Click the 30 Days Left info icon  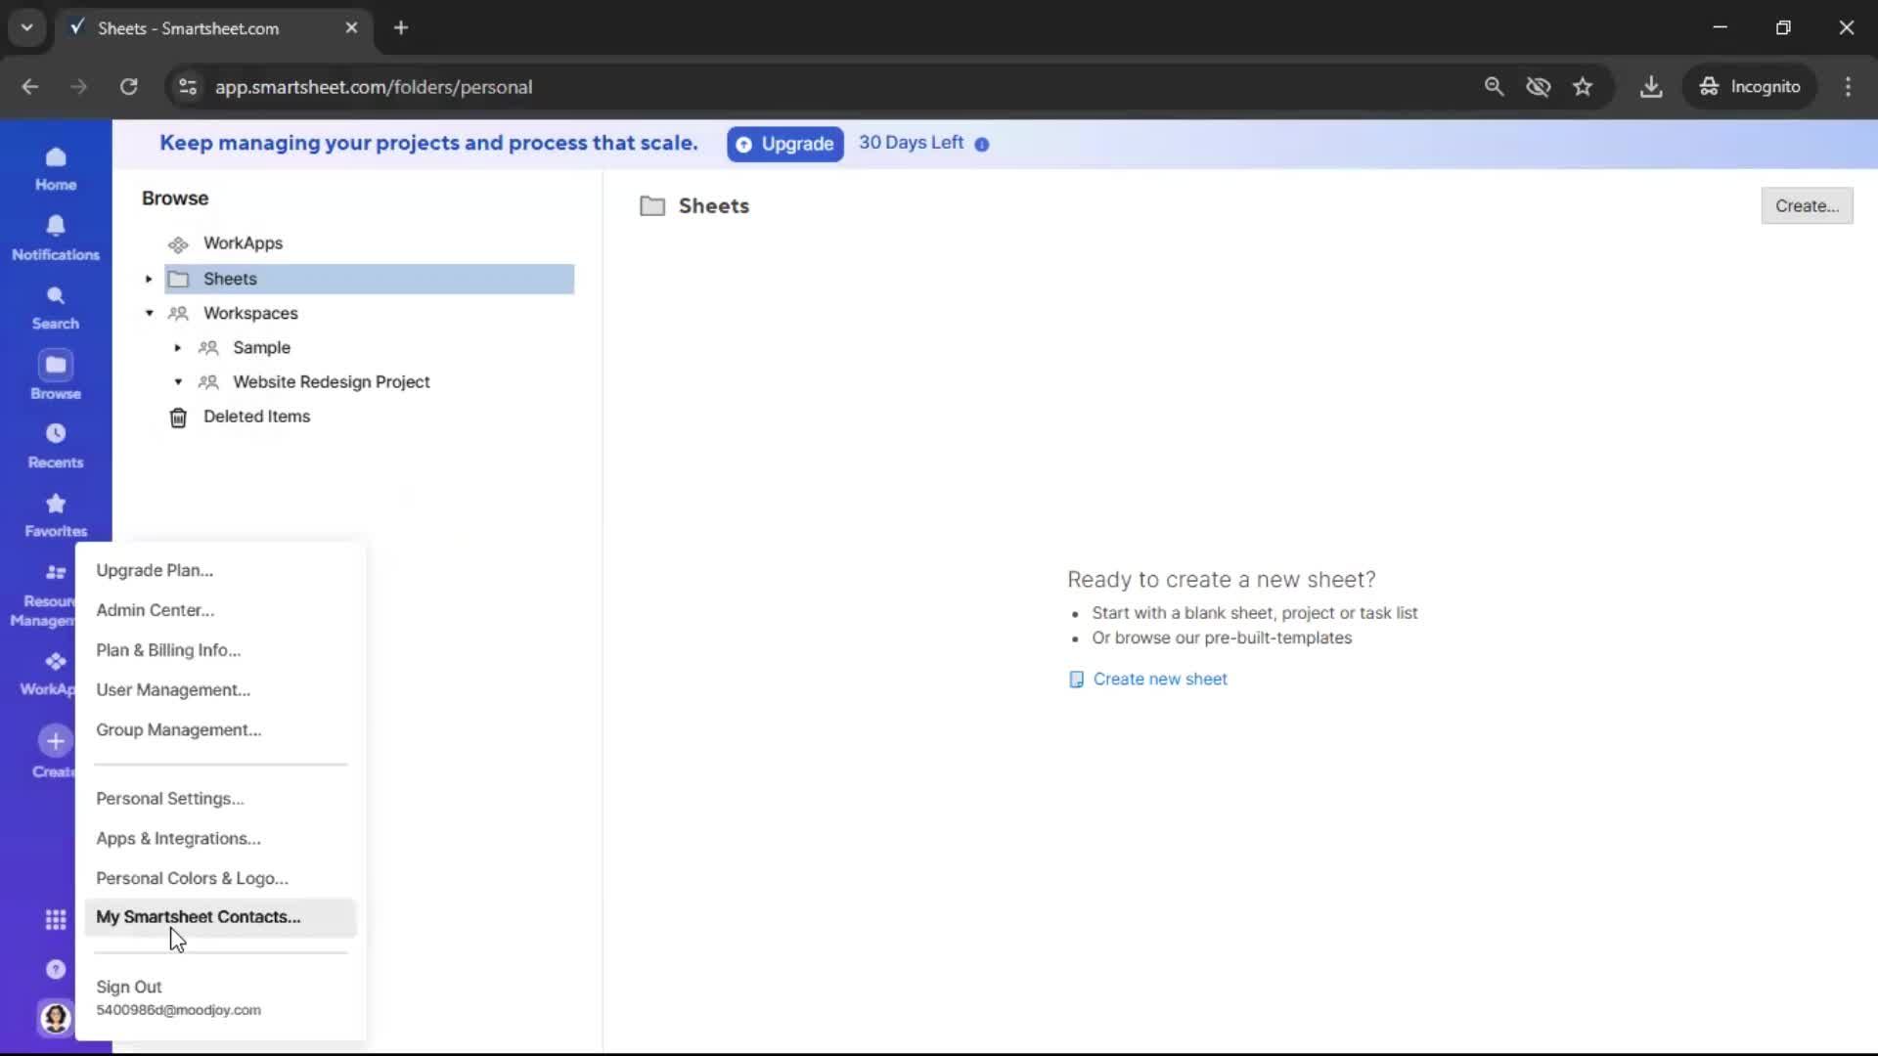pos(981,144)
